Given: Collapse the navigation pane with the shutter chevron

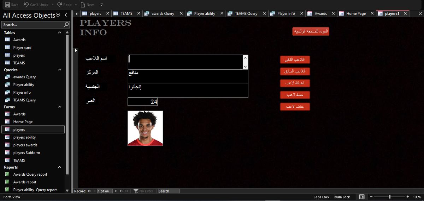Looking at the screenshot, I should point(66,15).
